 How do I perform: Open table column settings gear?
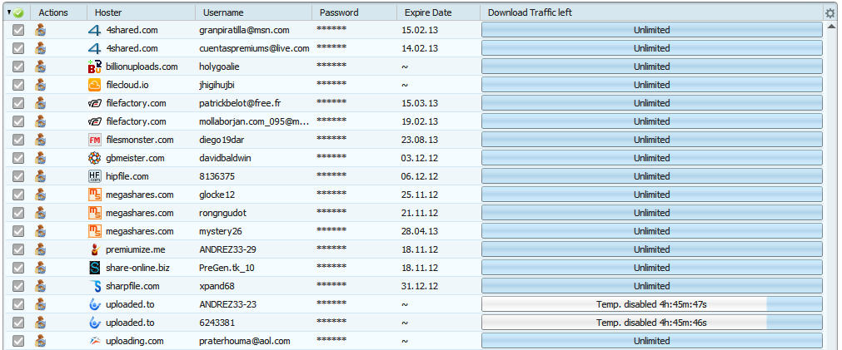(830, 12)
